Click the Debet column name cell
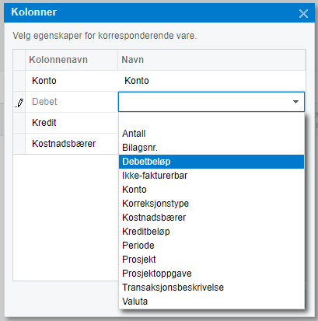The width and height of the screenshot is (318, 321). (72, 102)
